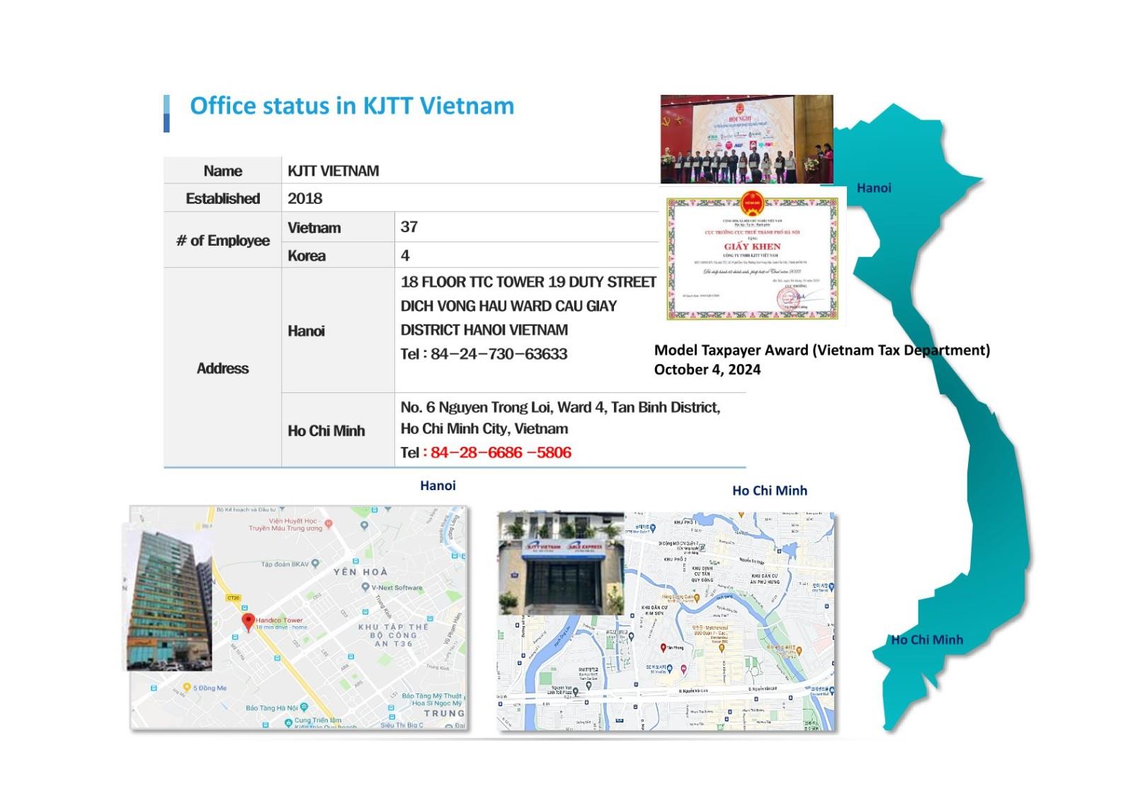Click the 'YÊN HOÀ' district label on map
This screenshot has width=1133, height=801.
361,572
